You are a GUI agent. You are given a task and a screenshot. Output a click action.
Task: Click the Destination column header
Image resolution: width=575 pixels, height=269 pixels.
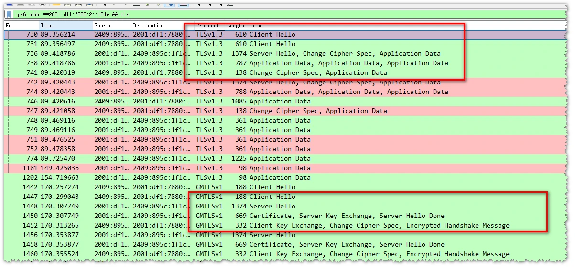(x=158, y=25)
